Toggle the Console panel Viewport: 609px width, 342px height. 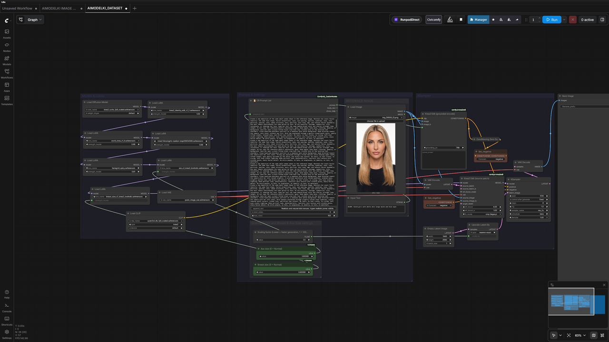tap(7, 307)
